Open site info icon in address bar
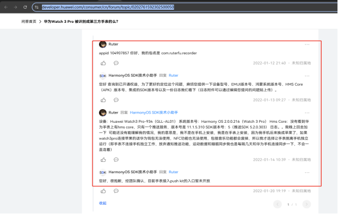338x214 pixels. pos(36,7)
